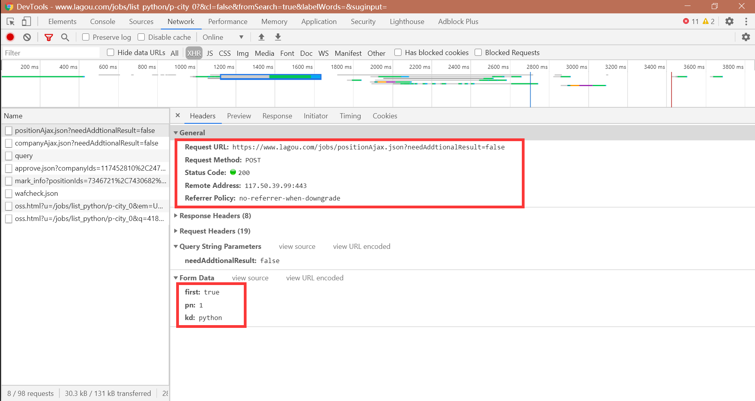
Task: Open the Lighthouse panel tab
Action: tap(407, 22)
